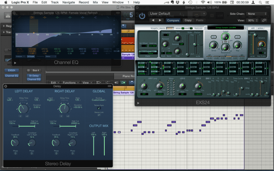
Task: Toggle filter off button in EXS24
Action: click(x=237, y=37)
